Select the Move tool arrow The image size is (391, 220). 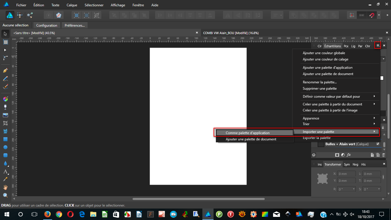pos(5,34)
